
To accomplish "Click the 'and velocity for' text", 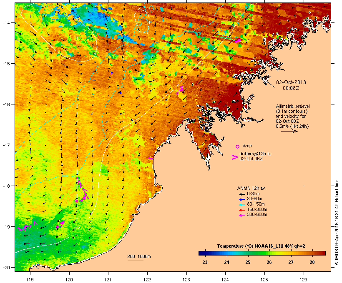I will [291, 116].
